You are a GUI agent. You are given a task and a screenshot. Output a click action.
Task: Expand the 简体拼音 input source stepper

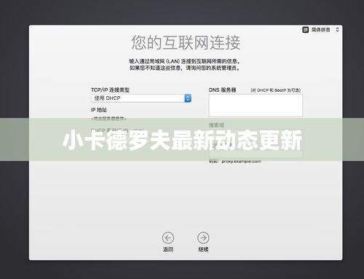coord(337,30)
